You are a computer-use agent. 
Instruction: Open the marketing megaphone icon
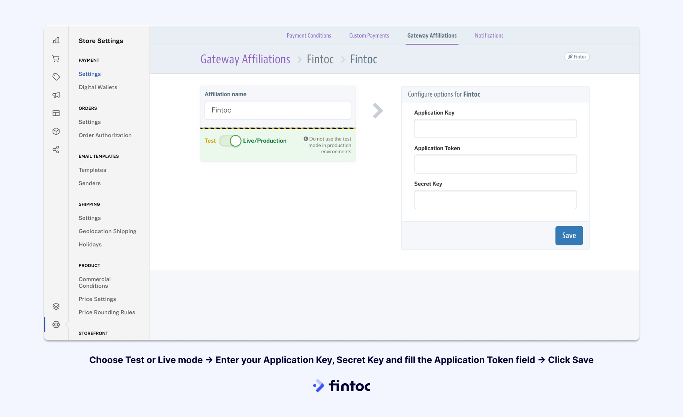point(56,95)
